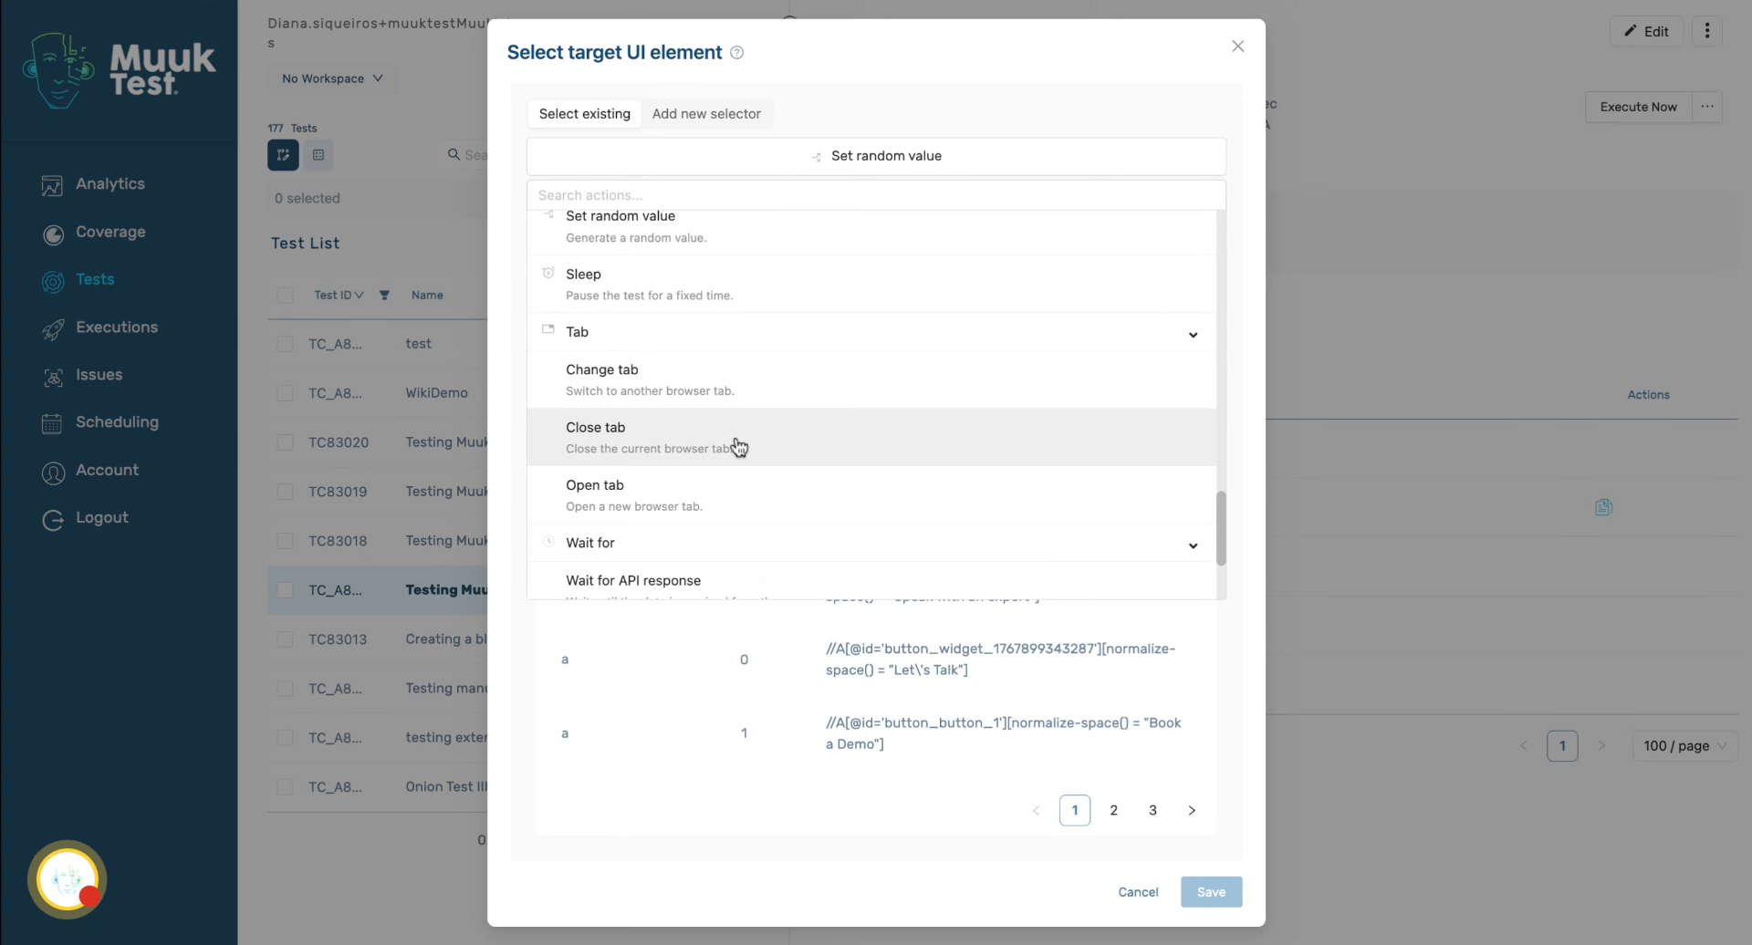Click the Save button
1752x945 pixels.
click(1211, 892)
